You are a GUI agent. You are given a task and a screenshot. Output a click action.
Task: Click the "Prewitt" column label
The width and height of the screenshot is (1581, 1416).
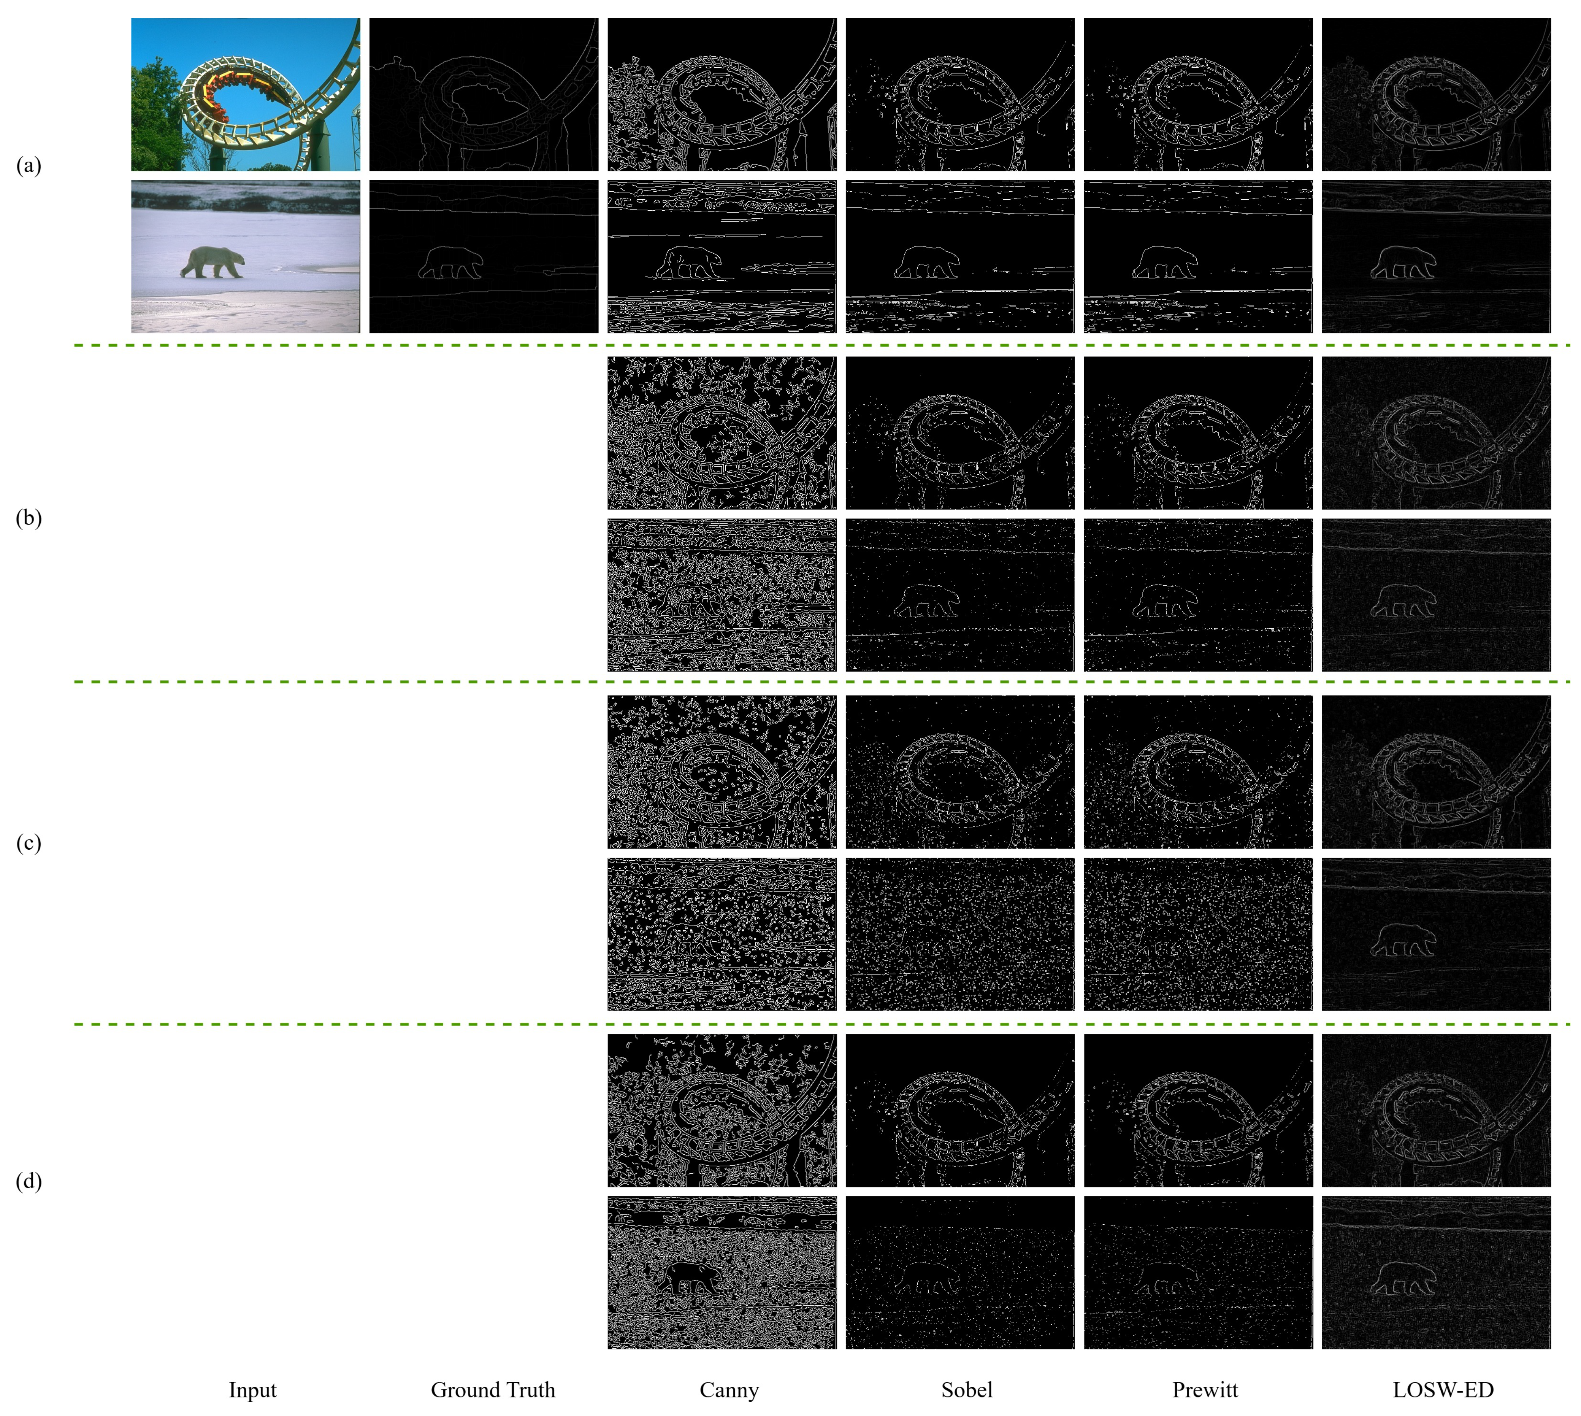tap(1205, 1389)
